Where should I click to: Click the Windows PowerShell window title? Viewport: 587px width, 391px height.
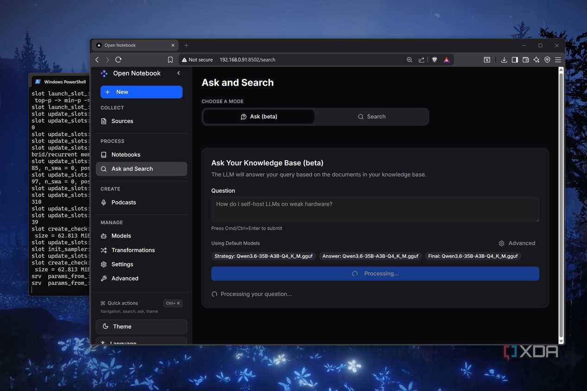65,82
